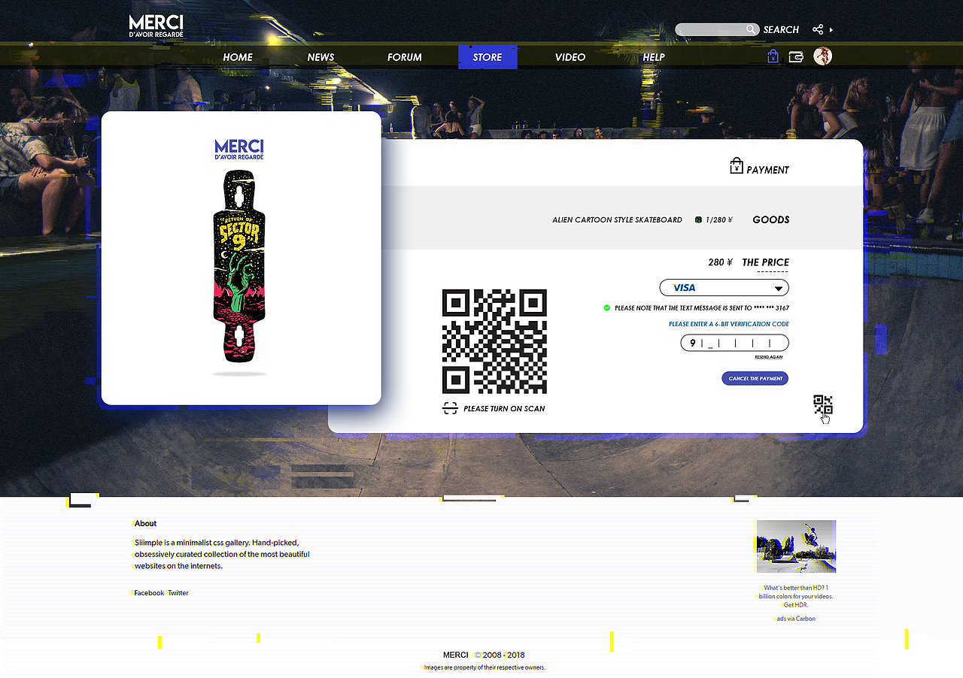Click the large payment QR code
The image size is (963, 678).
494,341
